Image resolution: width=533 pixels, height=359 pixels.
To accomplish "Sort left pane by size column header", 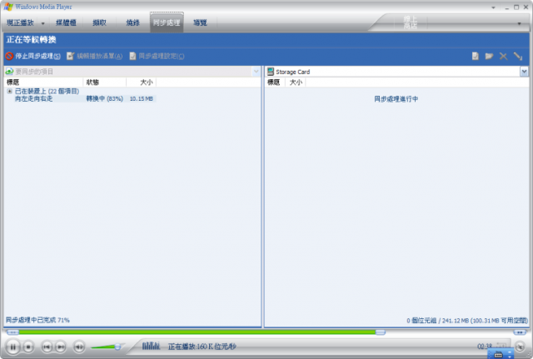I will [x=142, y=82].
